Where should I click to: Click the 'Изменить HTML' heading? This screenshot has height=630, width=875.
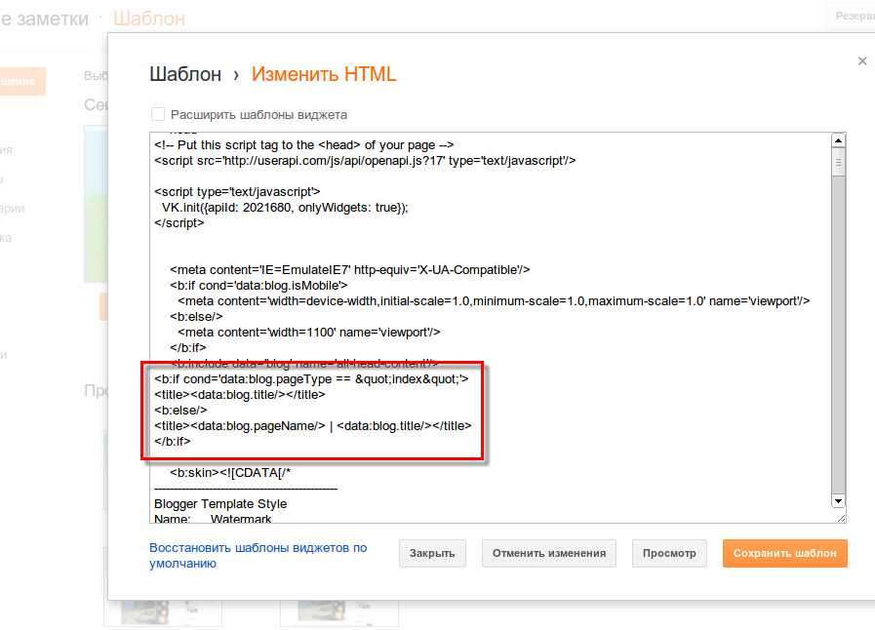pyautogui.click(x=324, y=74)
